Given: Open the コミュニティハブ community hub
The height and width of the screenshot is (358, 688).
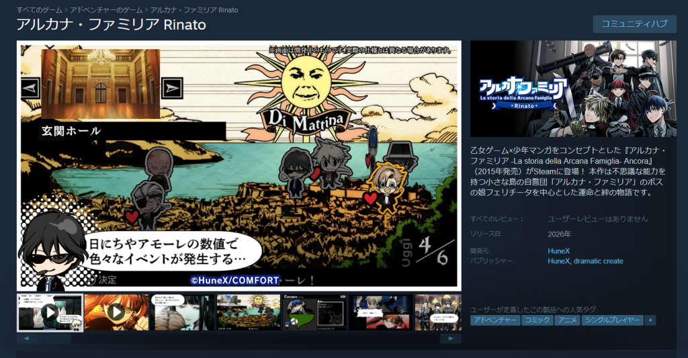Looking at the screenshot, I should [634, 24].
